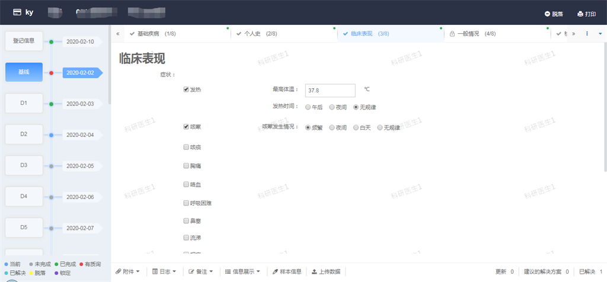
Task: Switch to the 基础疾病 tab
Action: (152, 34)
